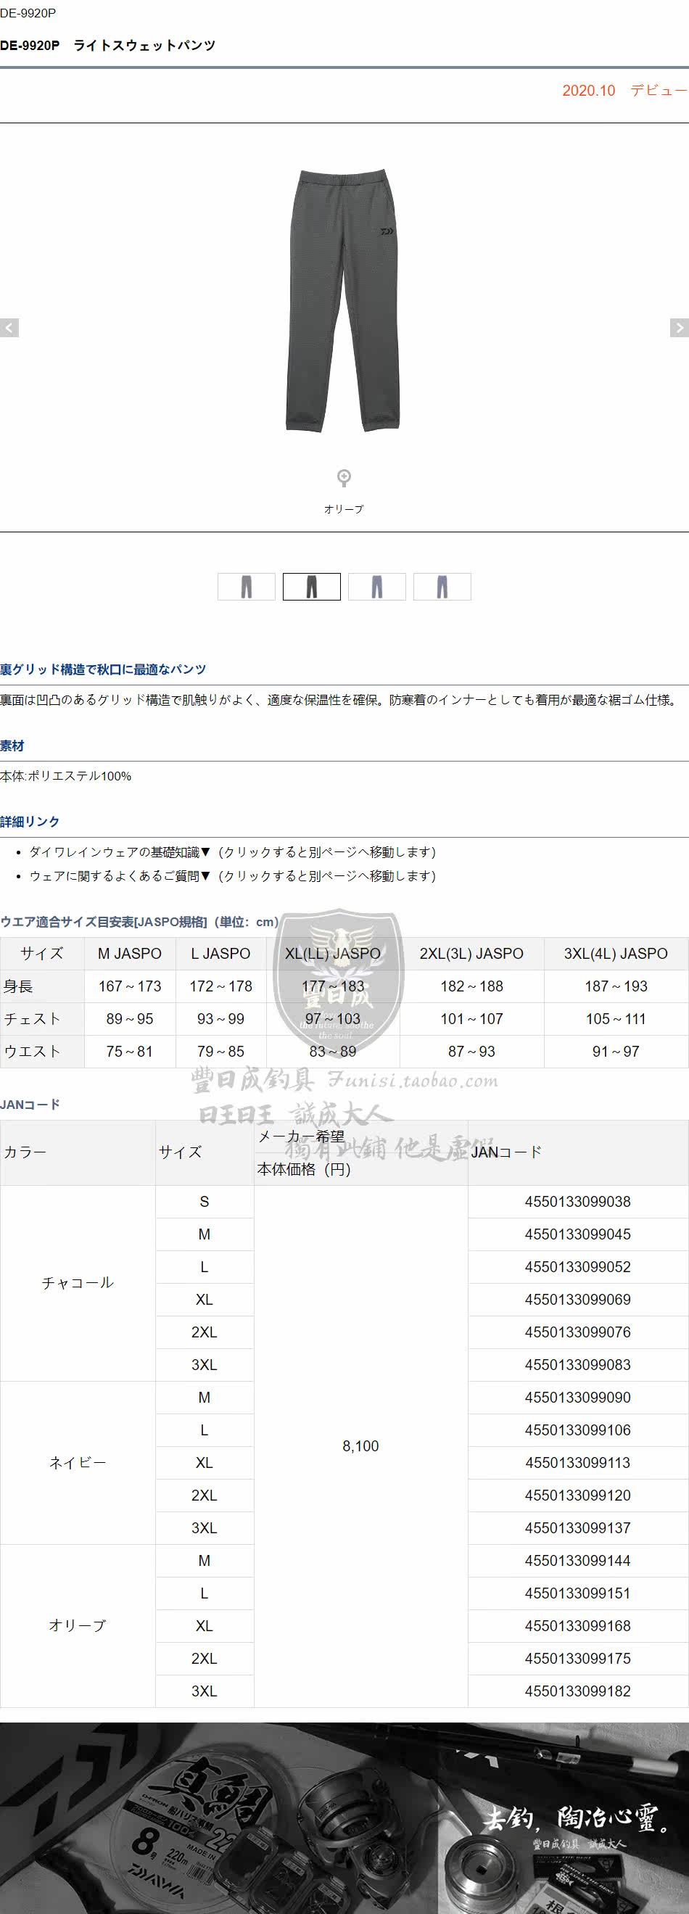Click JAN code 4550133099144
The image size is (689, 1914).
click(x=578, y=1561)
